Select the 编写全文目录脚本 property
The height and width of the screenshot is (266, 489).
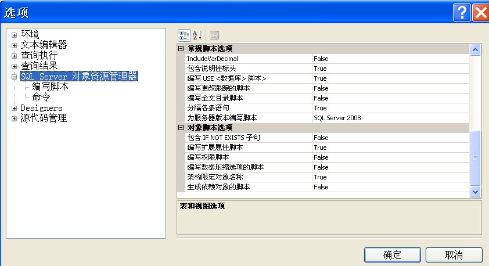pyautogui.click(x=328, y=98)
